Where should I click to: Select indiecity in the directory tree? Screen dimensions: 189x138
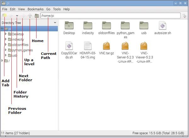pos(18,39)
